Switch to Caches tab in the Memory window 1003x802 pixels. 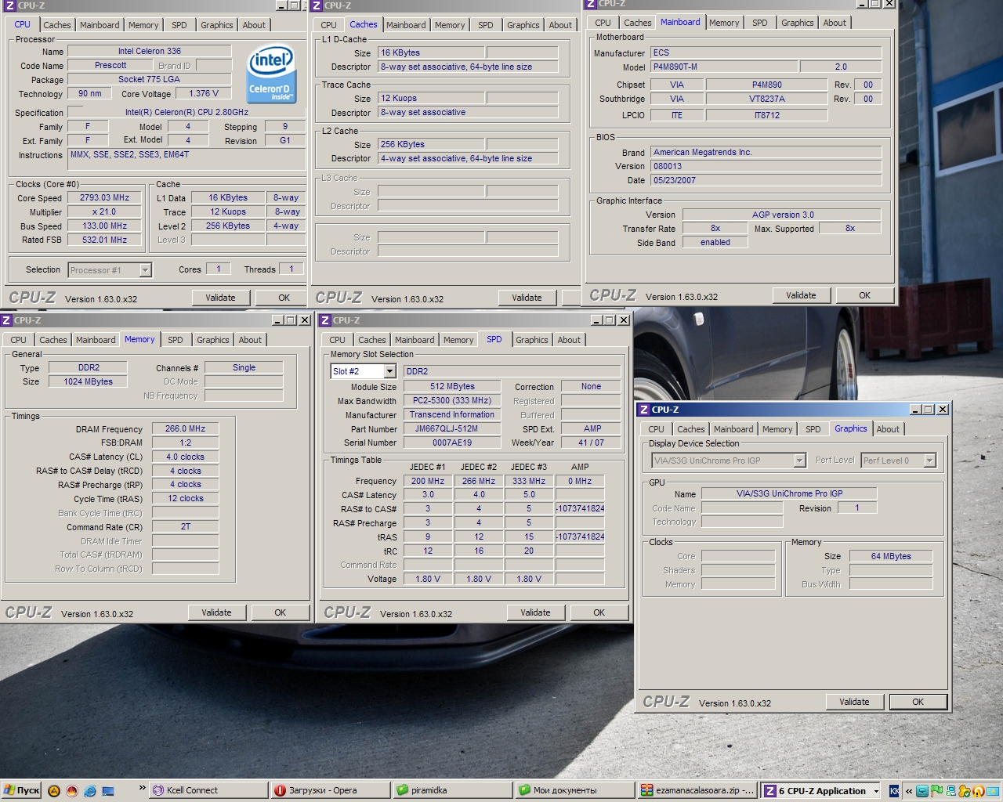[x=53, y=340]
